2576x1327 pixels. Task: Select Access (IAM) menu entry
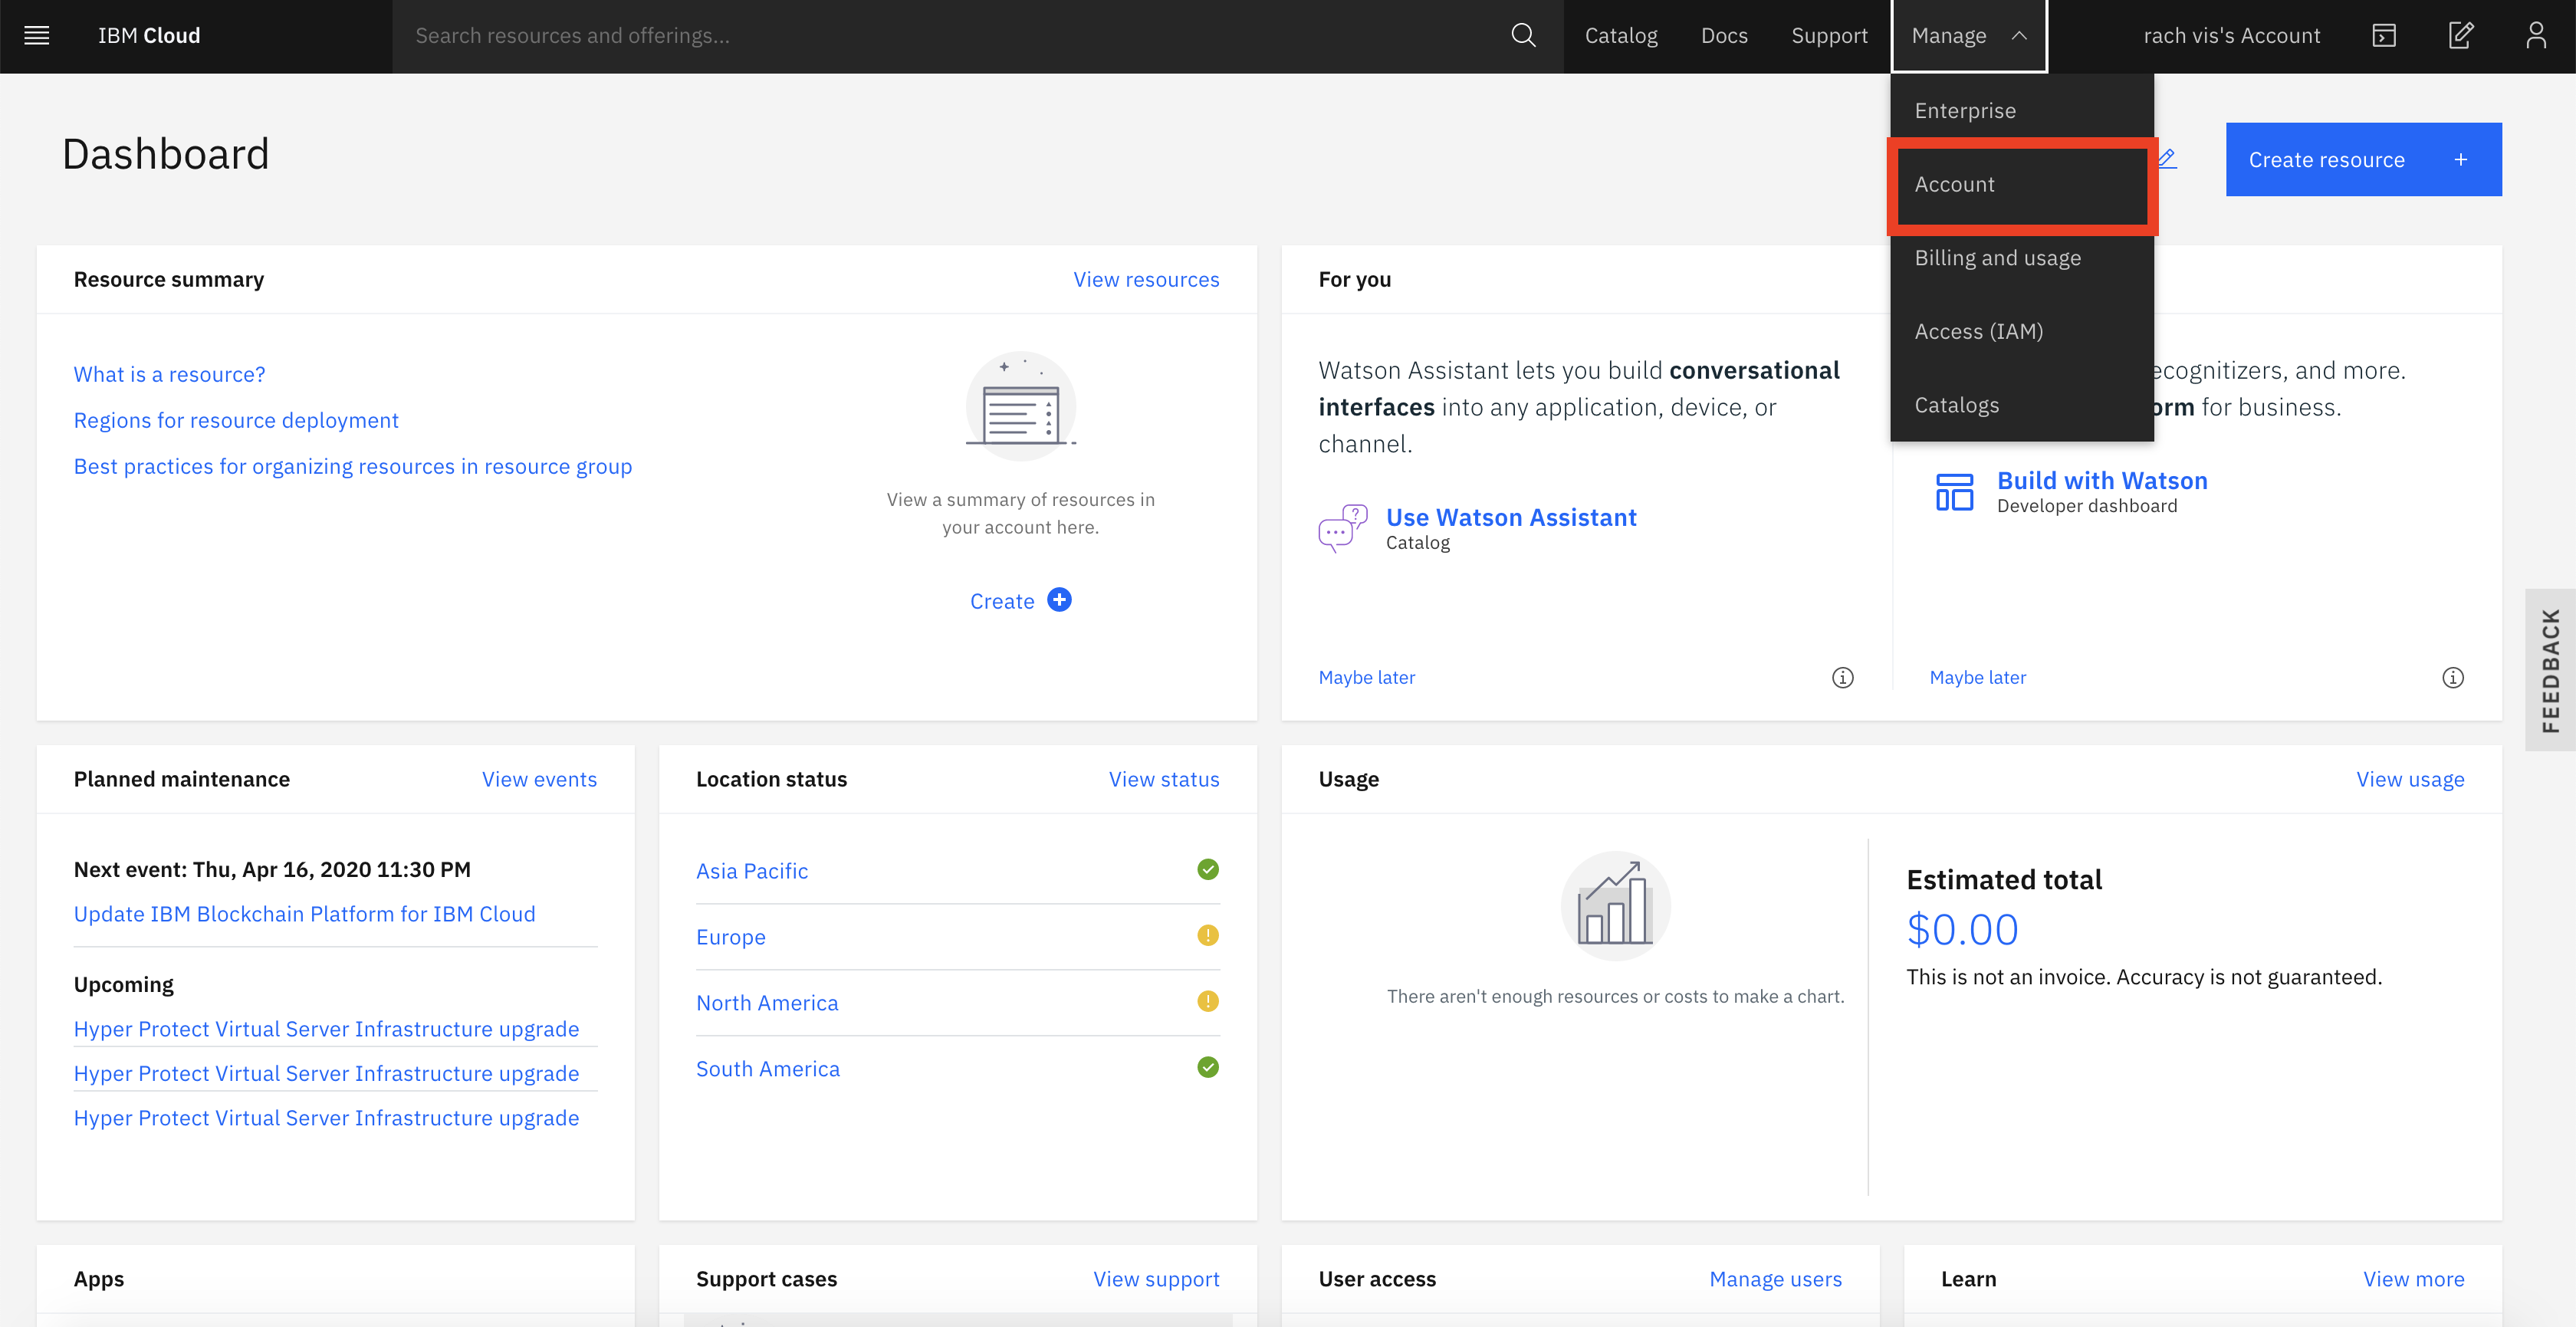click(x=1978, y=332)
